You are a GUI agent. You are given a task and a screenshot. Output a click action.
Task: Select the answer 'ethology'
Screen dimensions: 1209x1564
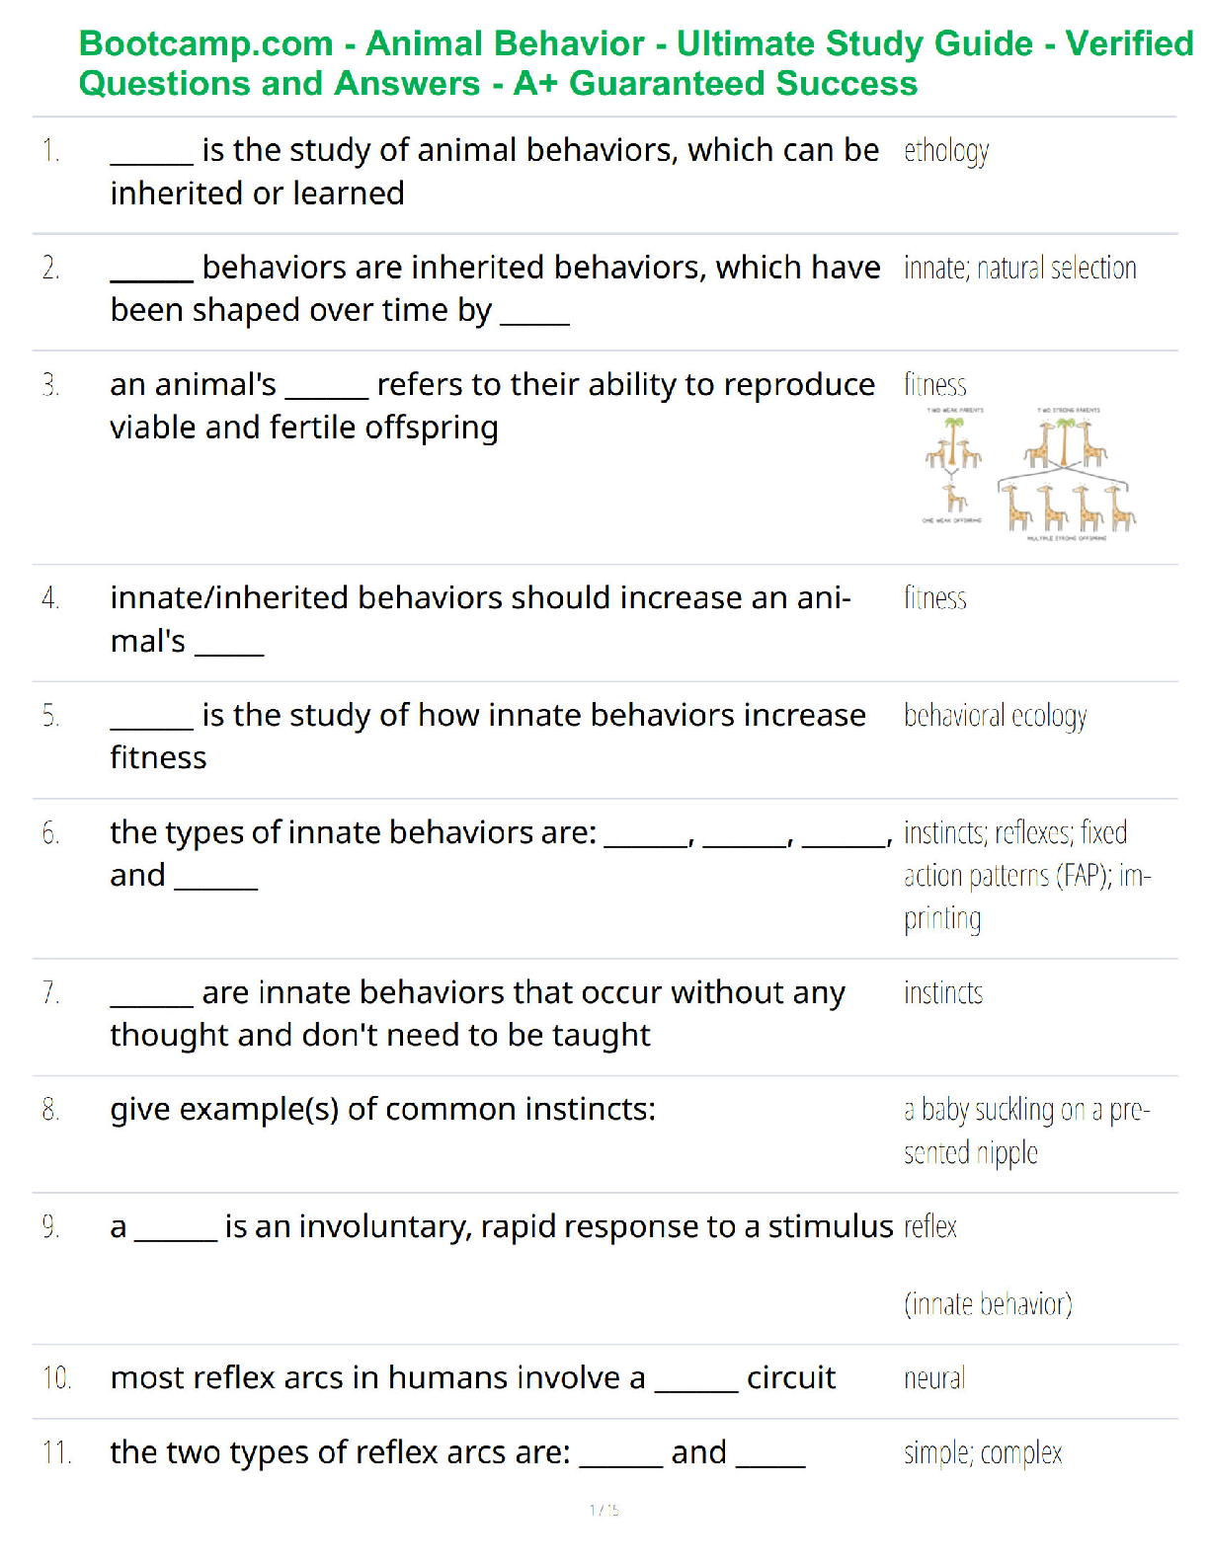[946, 151]
